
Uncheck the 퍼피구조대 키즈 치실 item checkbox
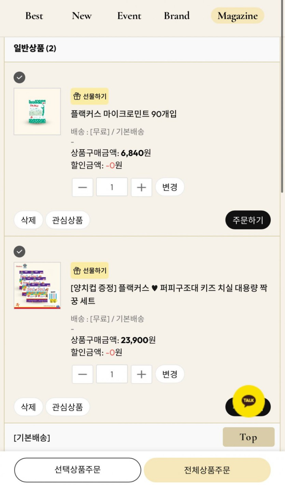(19, 252)
